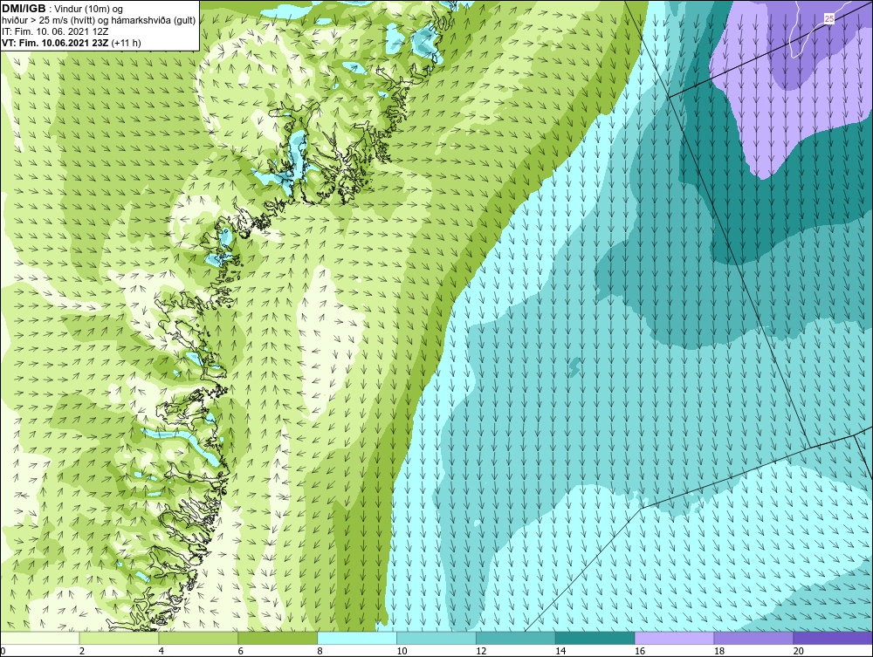The height and width of the screenshot is (657, 873).
Task: Click the above-20 m/s dark purple legend swatch
Action: (x=832, y=638)
